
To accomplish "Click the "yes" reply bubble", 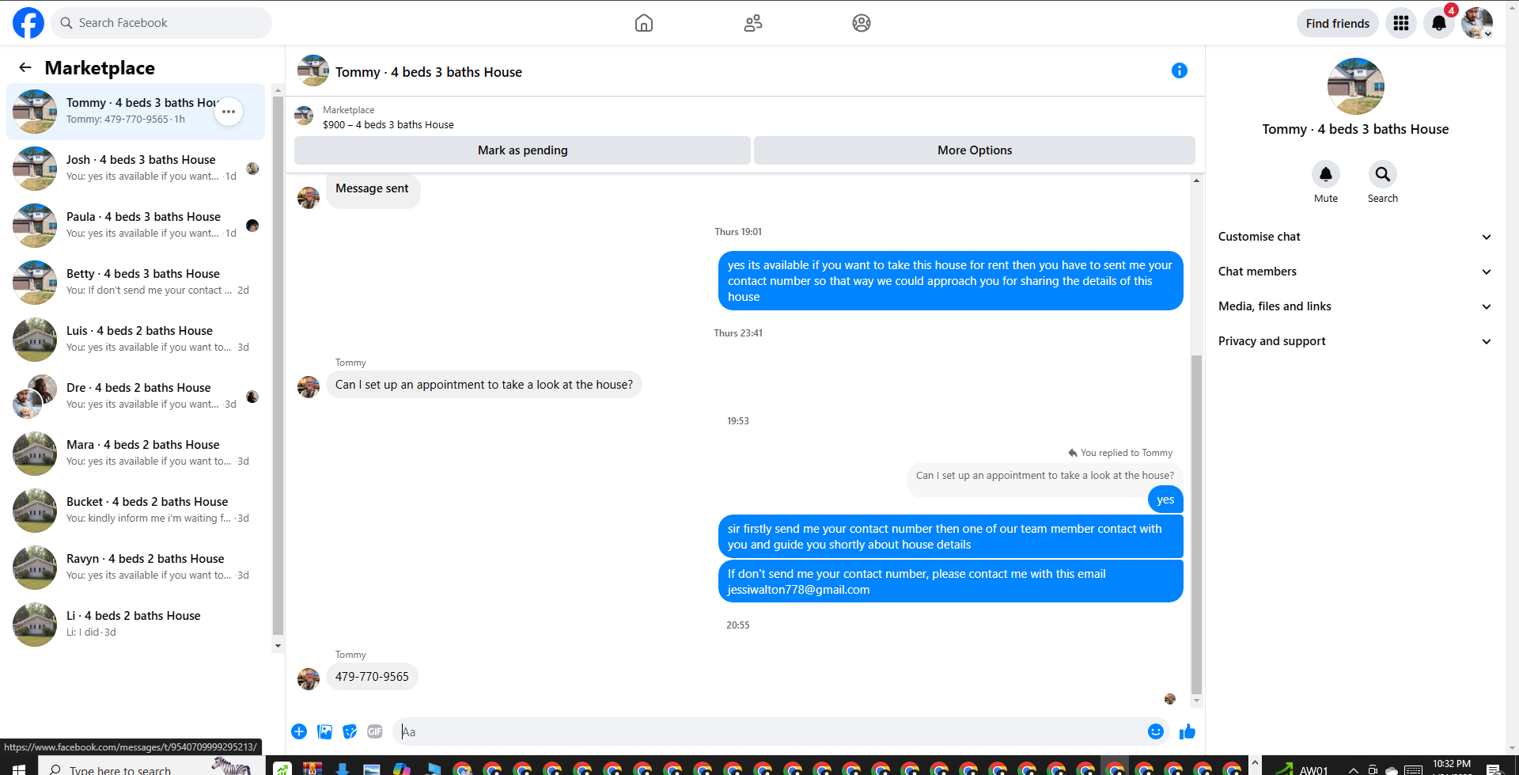I will tap(1165, 500).
